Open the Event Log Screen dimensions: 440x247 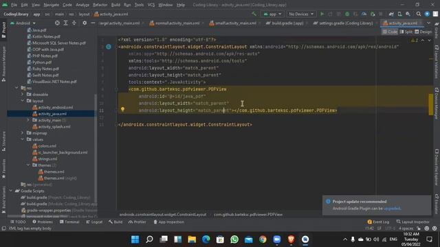pyautogui.click(x=378, y=222)
